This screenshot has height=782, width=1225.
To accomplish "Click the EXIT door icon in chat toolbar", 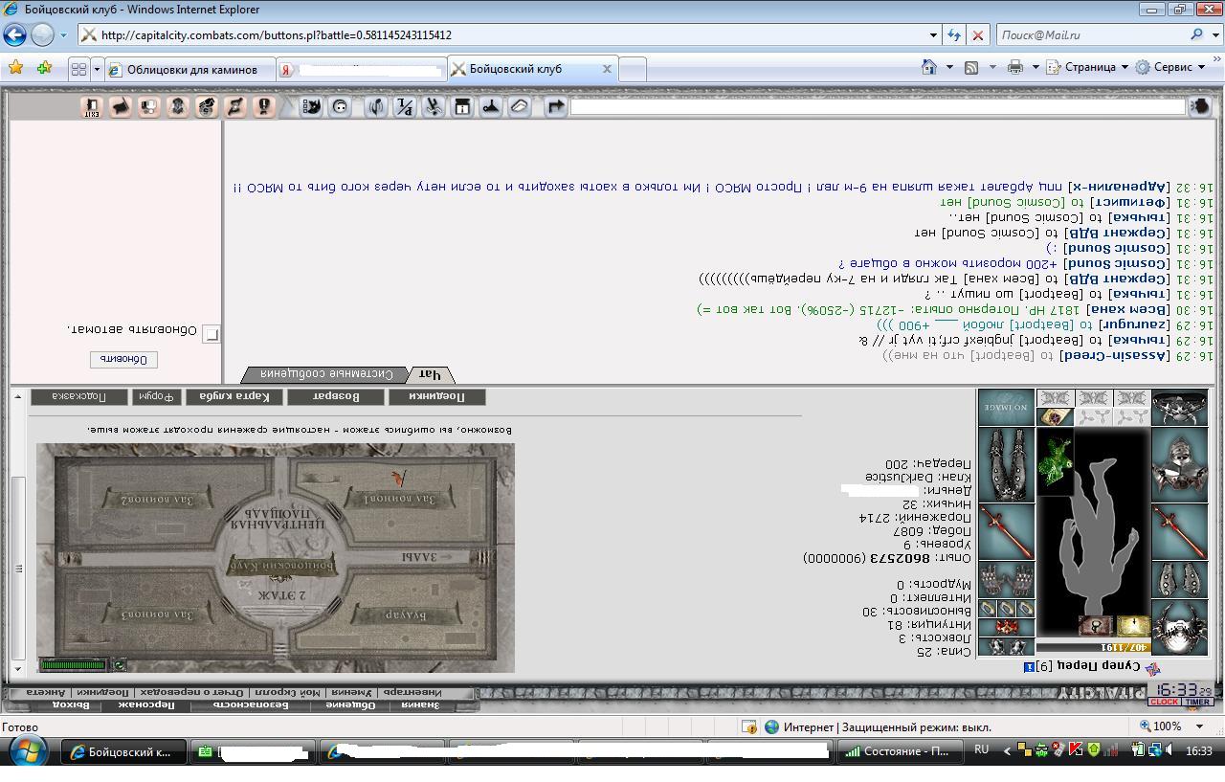I will point(92,106).
